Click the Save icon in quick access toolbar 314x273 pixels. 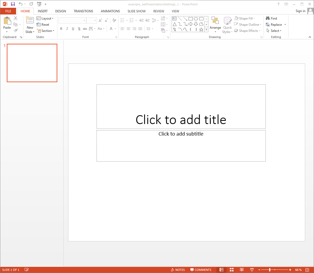point(13,4)
